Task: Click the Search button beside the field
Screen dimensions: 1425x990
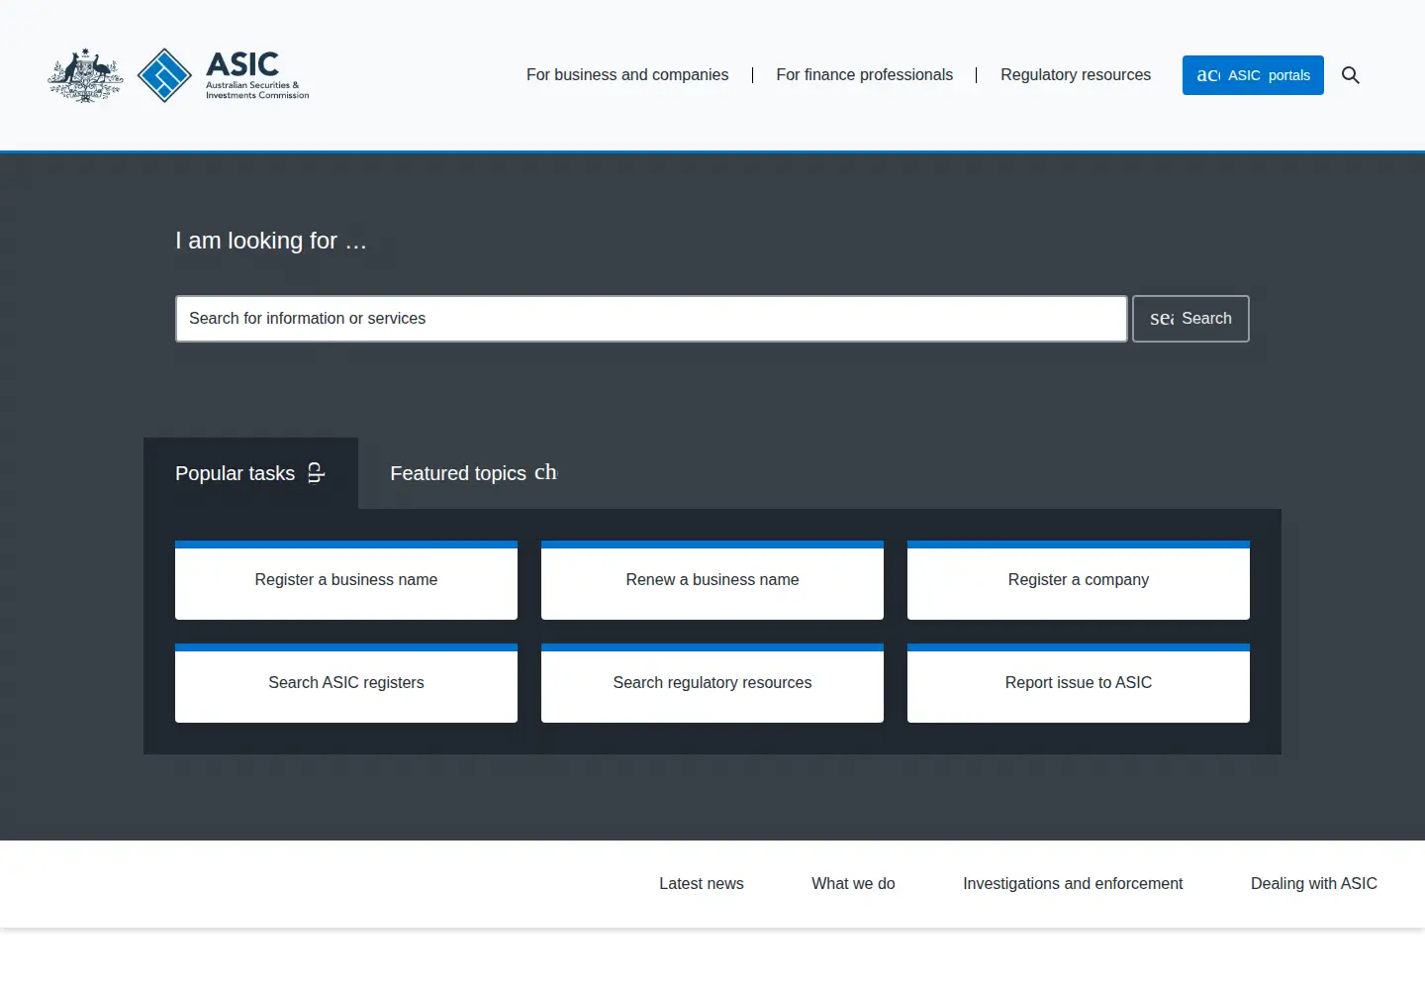Action: point(1190,319)
